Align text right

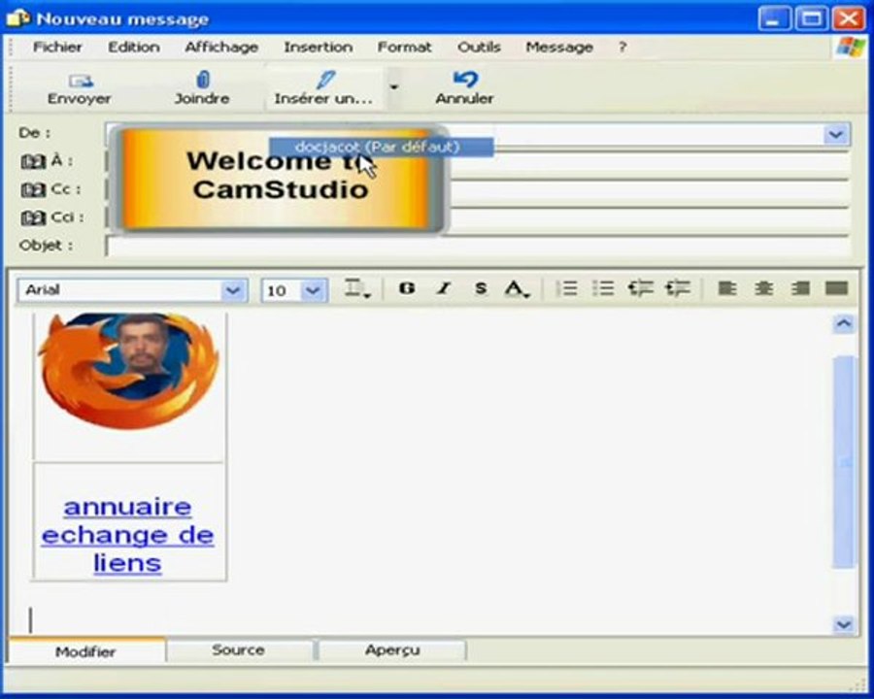800,288
